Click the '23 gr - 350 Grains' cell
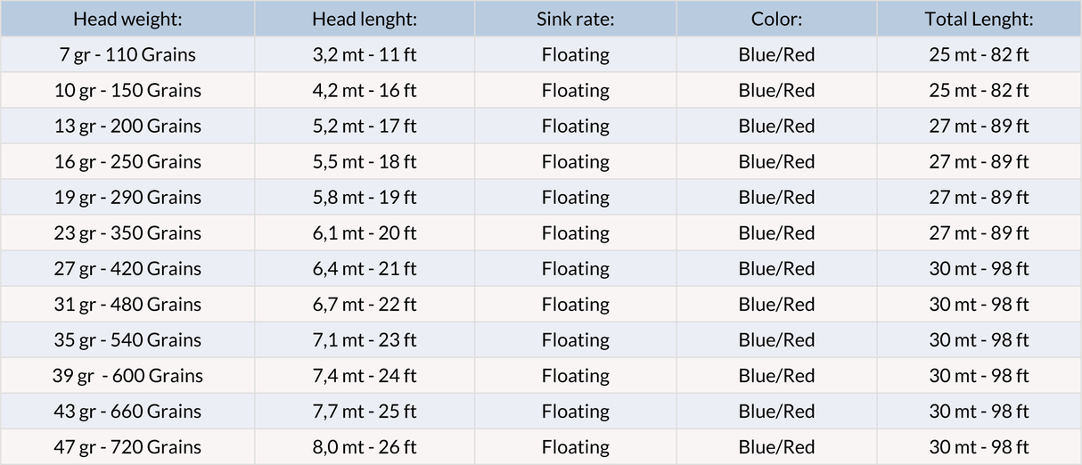 click(127, 232)
